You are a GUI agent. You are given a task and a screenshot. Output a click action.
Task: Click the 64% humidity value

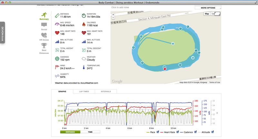(x=63, y=77)
